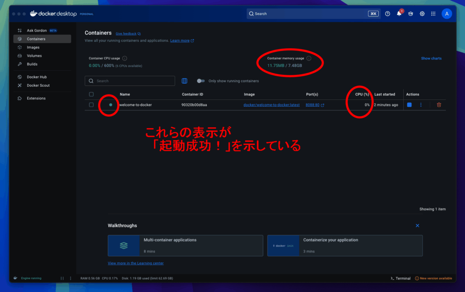Screen dimensions: 465x292
Task: Show Container CPU usage info tooltip icon
Action: tap(125, 59)
